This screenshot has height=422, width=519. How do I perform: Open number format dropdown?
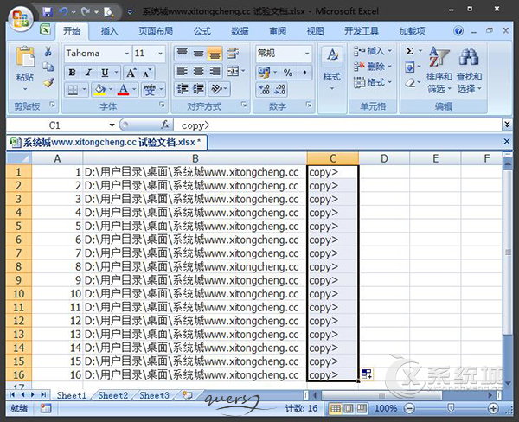[307, 54]
